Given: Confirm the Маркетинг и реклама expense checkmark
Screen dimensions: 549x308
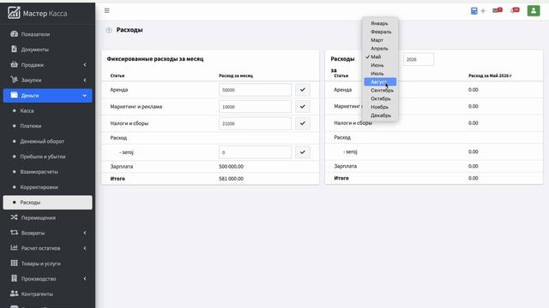Looking at the screenshot, I should [303, 106].
